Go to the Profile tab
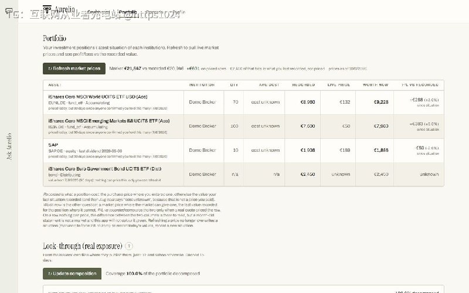The image size is (469, 293). click(179, 12)
